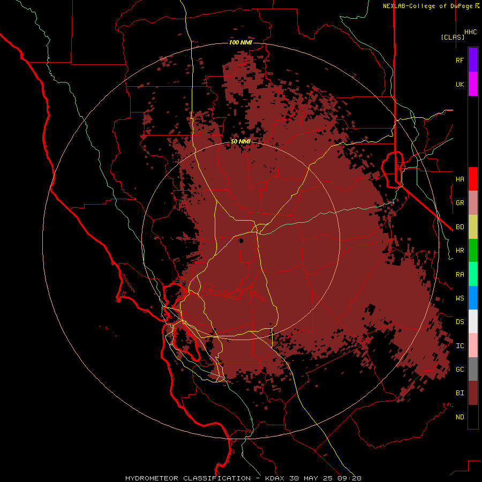The height and width of the screenshot is (482, 482).
Task: Click the GR legend label
Action: click(460, 203)
